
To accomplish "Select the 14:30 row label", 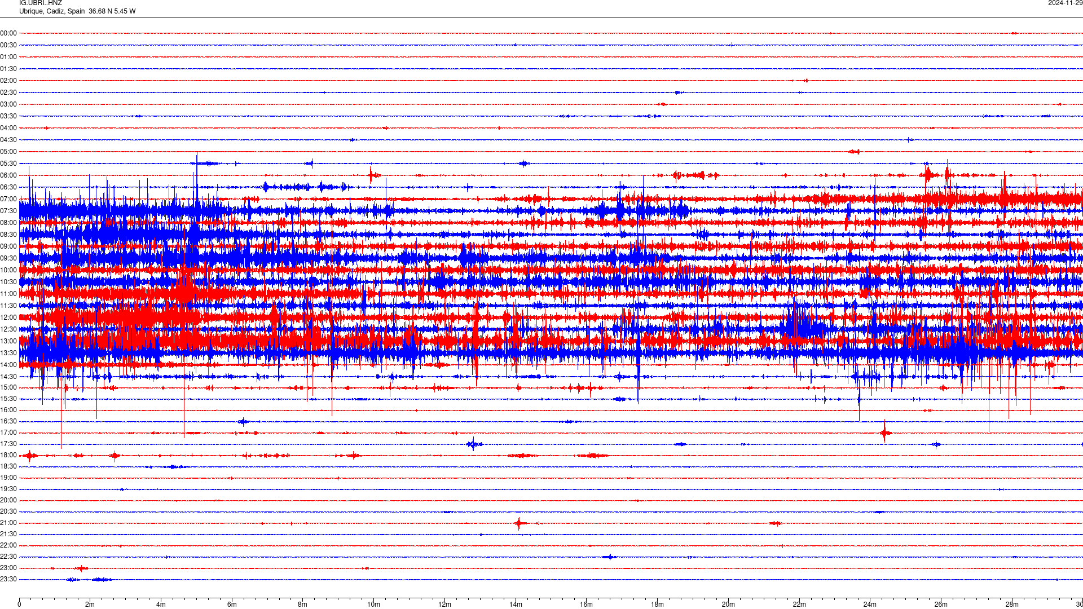I will pos(8,377).
